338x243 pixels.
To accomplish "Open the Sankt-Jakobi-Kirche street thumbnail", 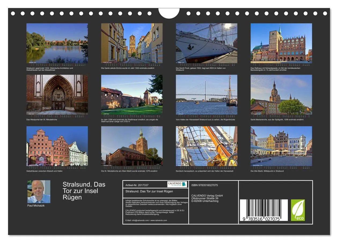I will 132,43.
